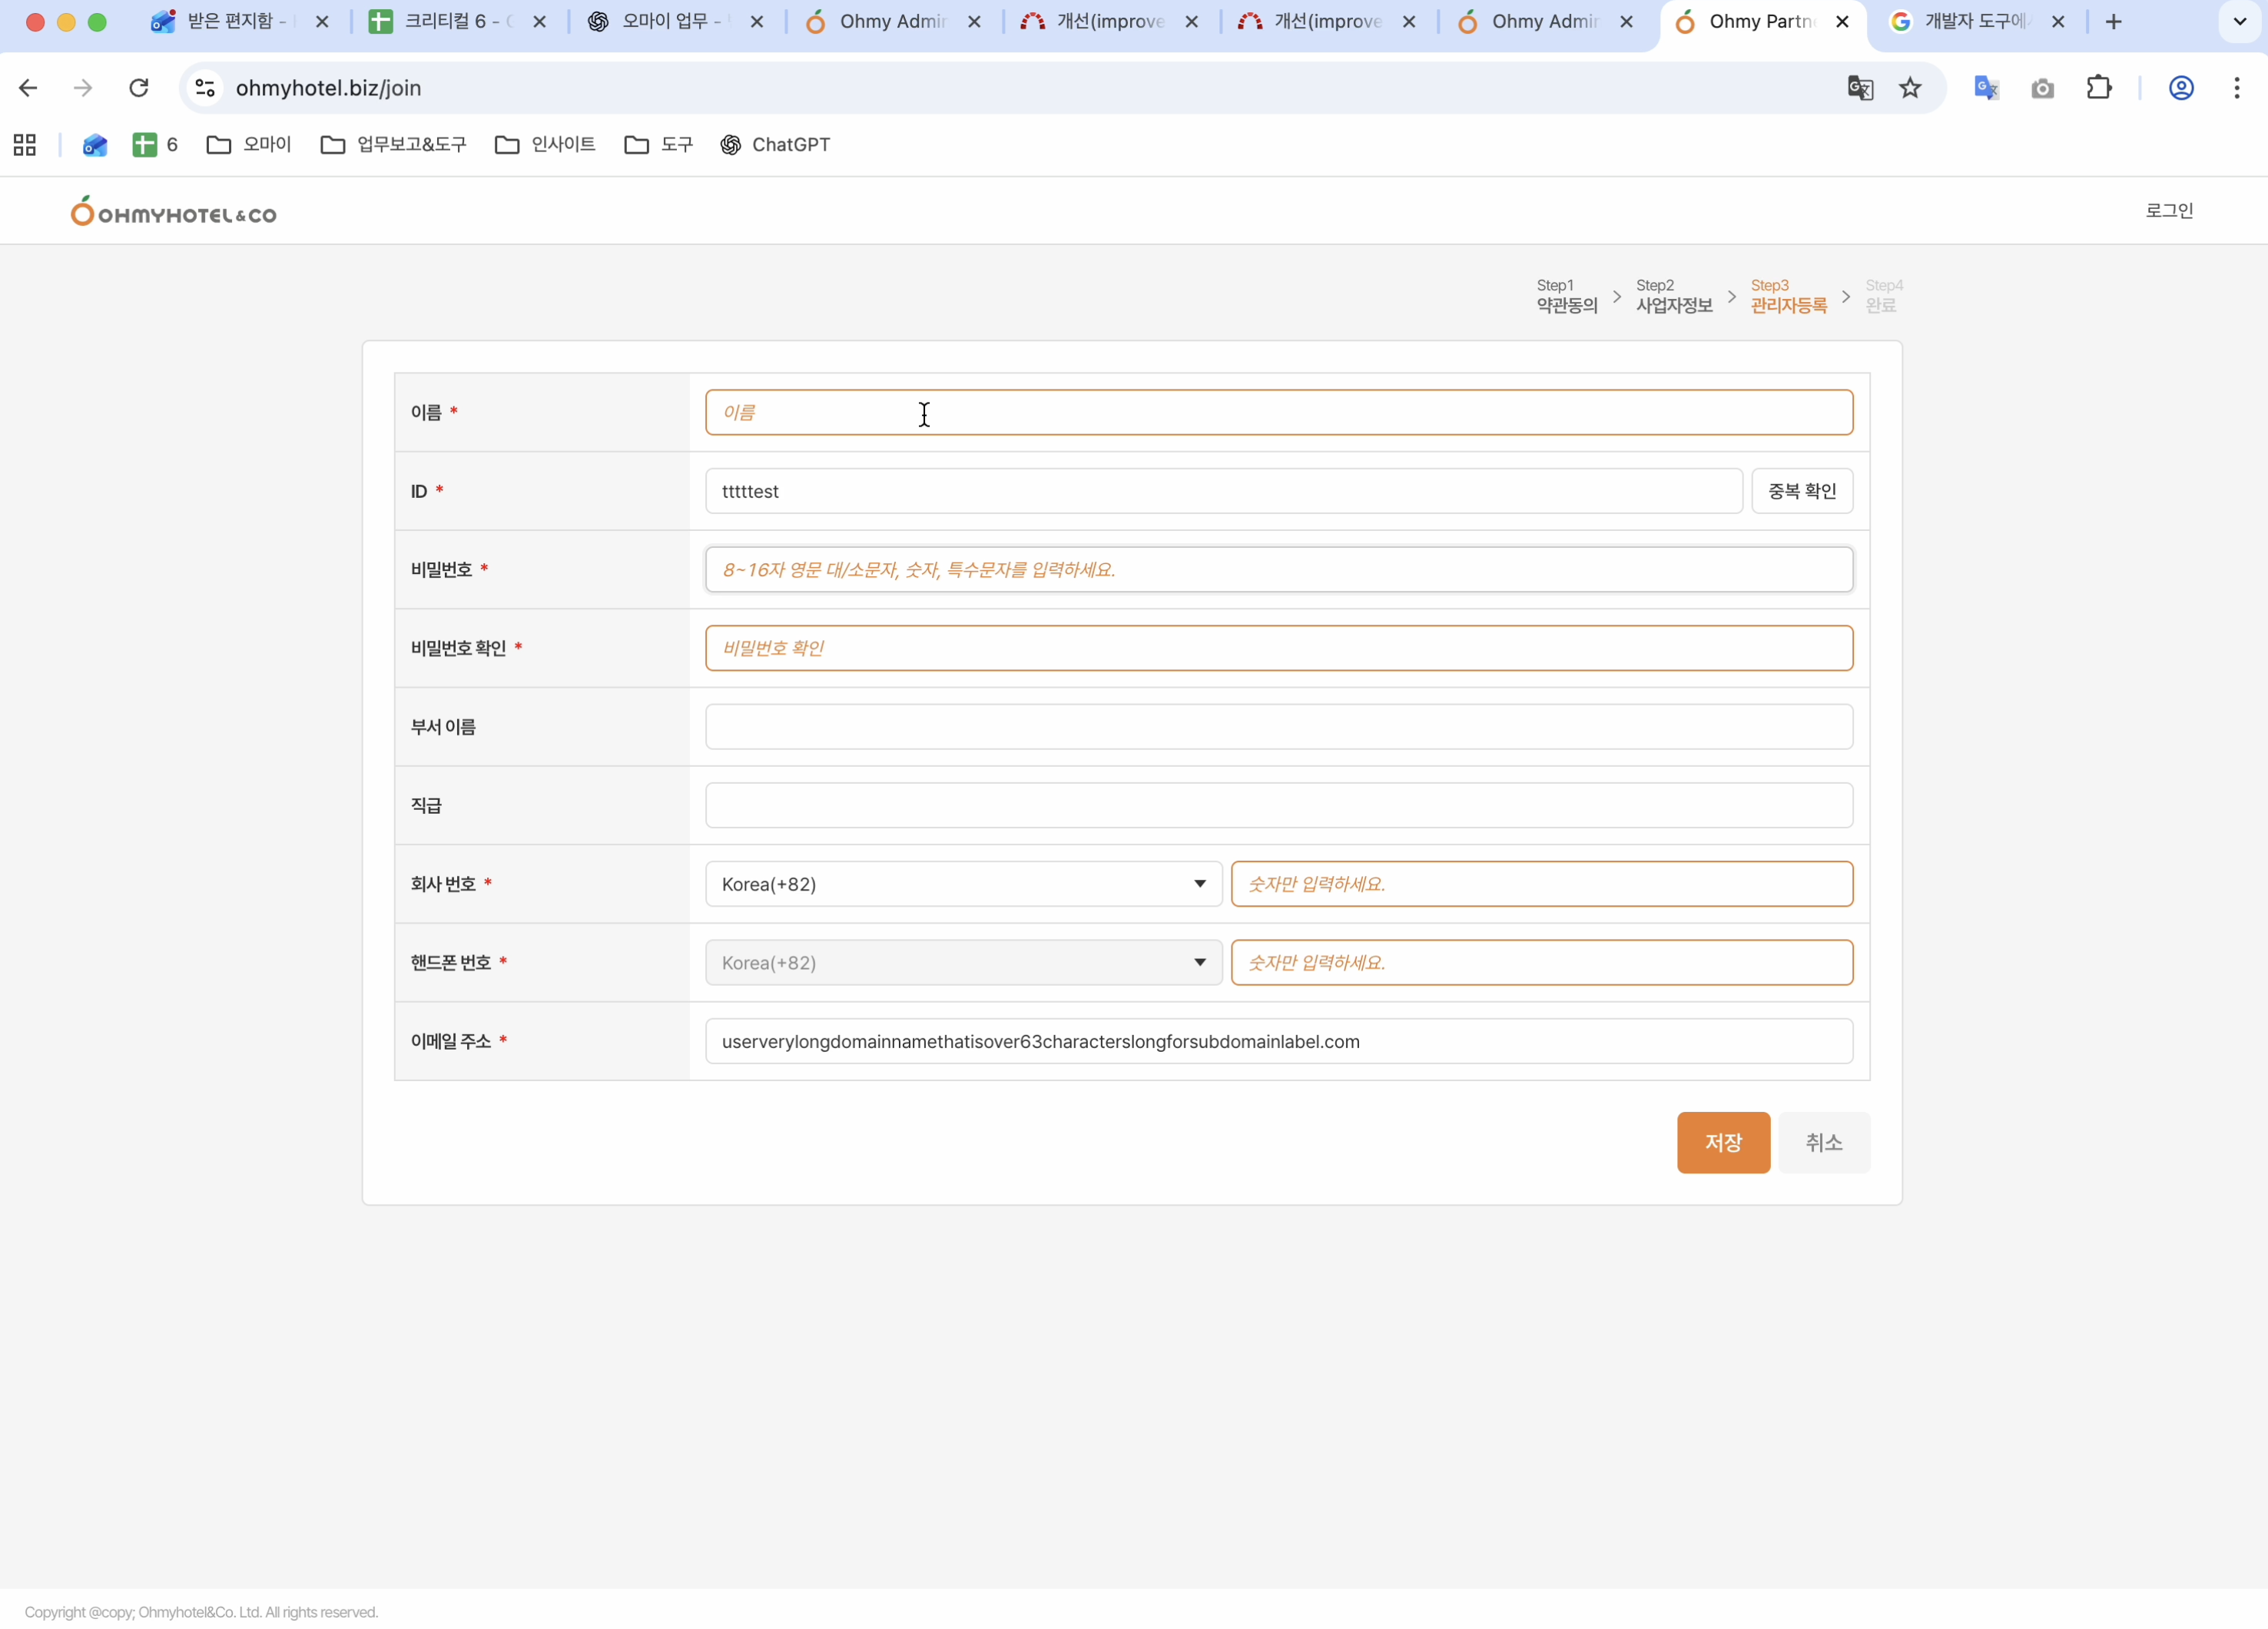This screenshot has height=1629, width=2268.
Task: Open the tab search dropdown arrow
Action: point(2239,22)
